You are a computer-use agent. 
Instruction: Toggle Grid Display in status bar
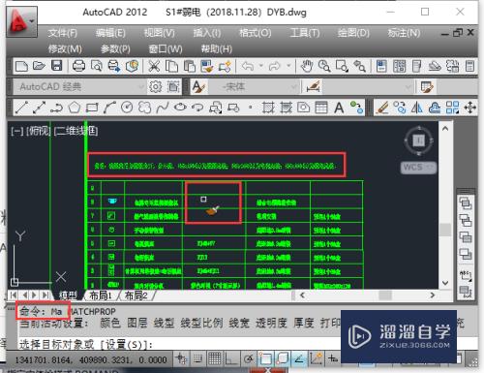click(215, 358)
